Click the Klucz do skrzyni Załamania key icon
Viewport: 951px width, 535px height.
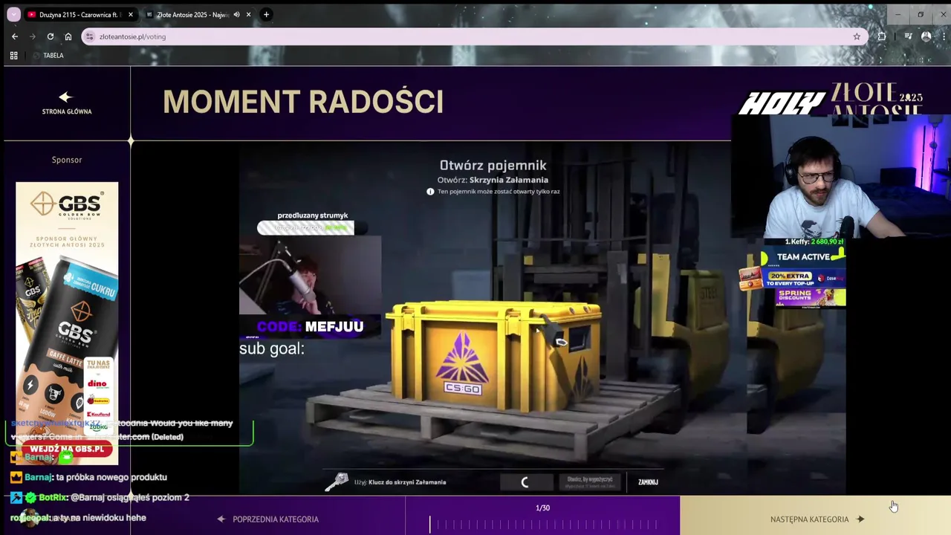[337, 482]
